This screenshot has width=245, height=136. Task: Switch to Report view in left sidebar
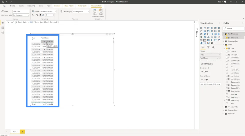tap(3, 23)
